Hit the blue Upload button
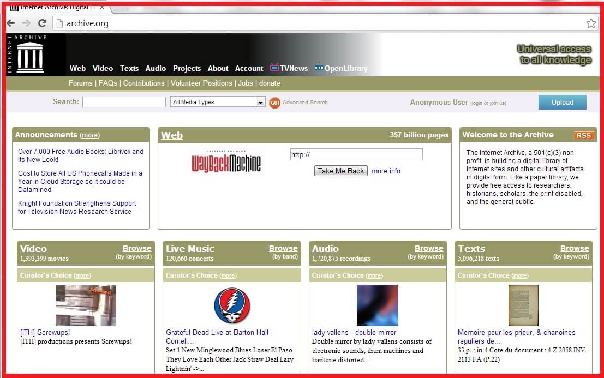This screenshot has width=604, height=378. (562, 102)
